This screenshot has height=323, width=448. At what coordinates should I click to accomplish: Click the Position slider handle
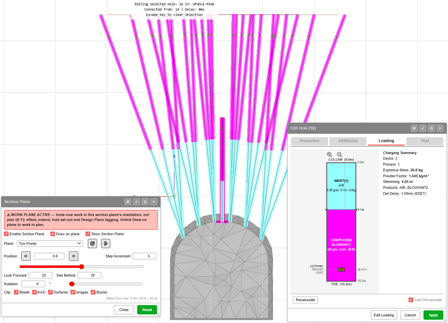click(x=82, y=267)
